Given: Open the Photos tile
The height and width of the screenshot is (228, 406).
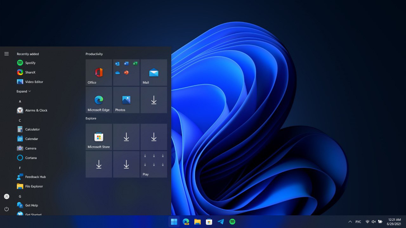Looking at the screenshot, I should (126, 100).
